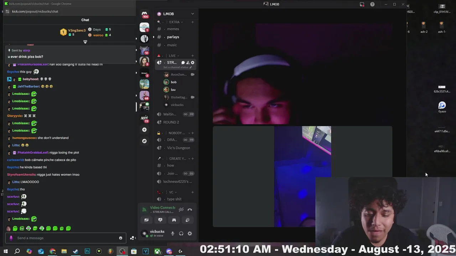
Task: Click username carloswrld in chat
Action: tap(15, 160)
